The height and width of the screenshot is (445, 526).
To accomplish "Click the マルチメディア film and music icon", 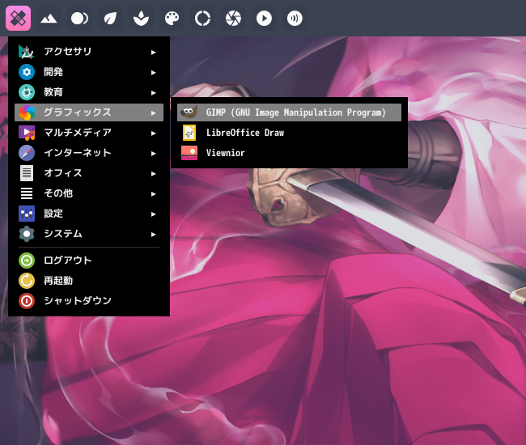I will click(x=27, y=133).
